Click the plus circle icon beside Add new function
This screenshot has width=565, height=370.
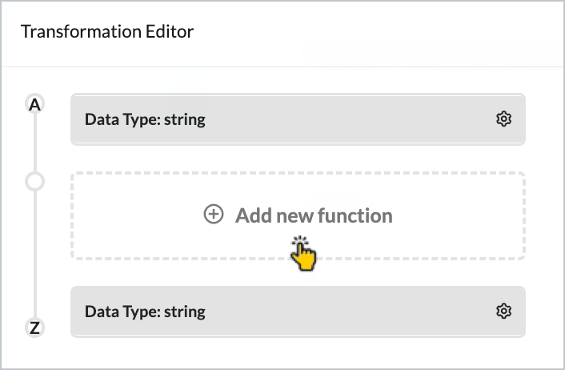tap(213, 215)
